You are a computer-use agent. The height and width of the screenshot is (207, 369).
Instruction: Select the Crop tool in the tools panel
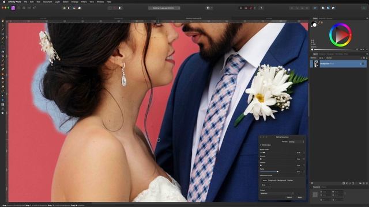pyautogui.click(x=3, y=34)
